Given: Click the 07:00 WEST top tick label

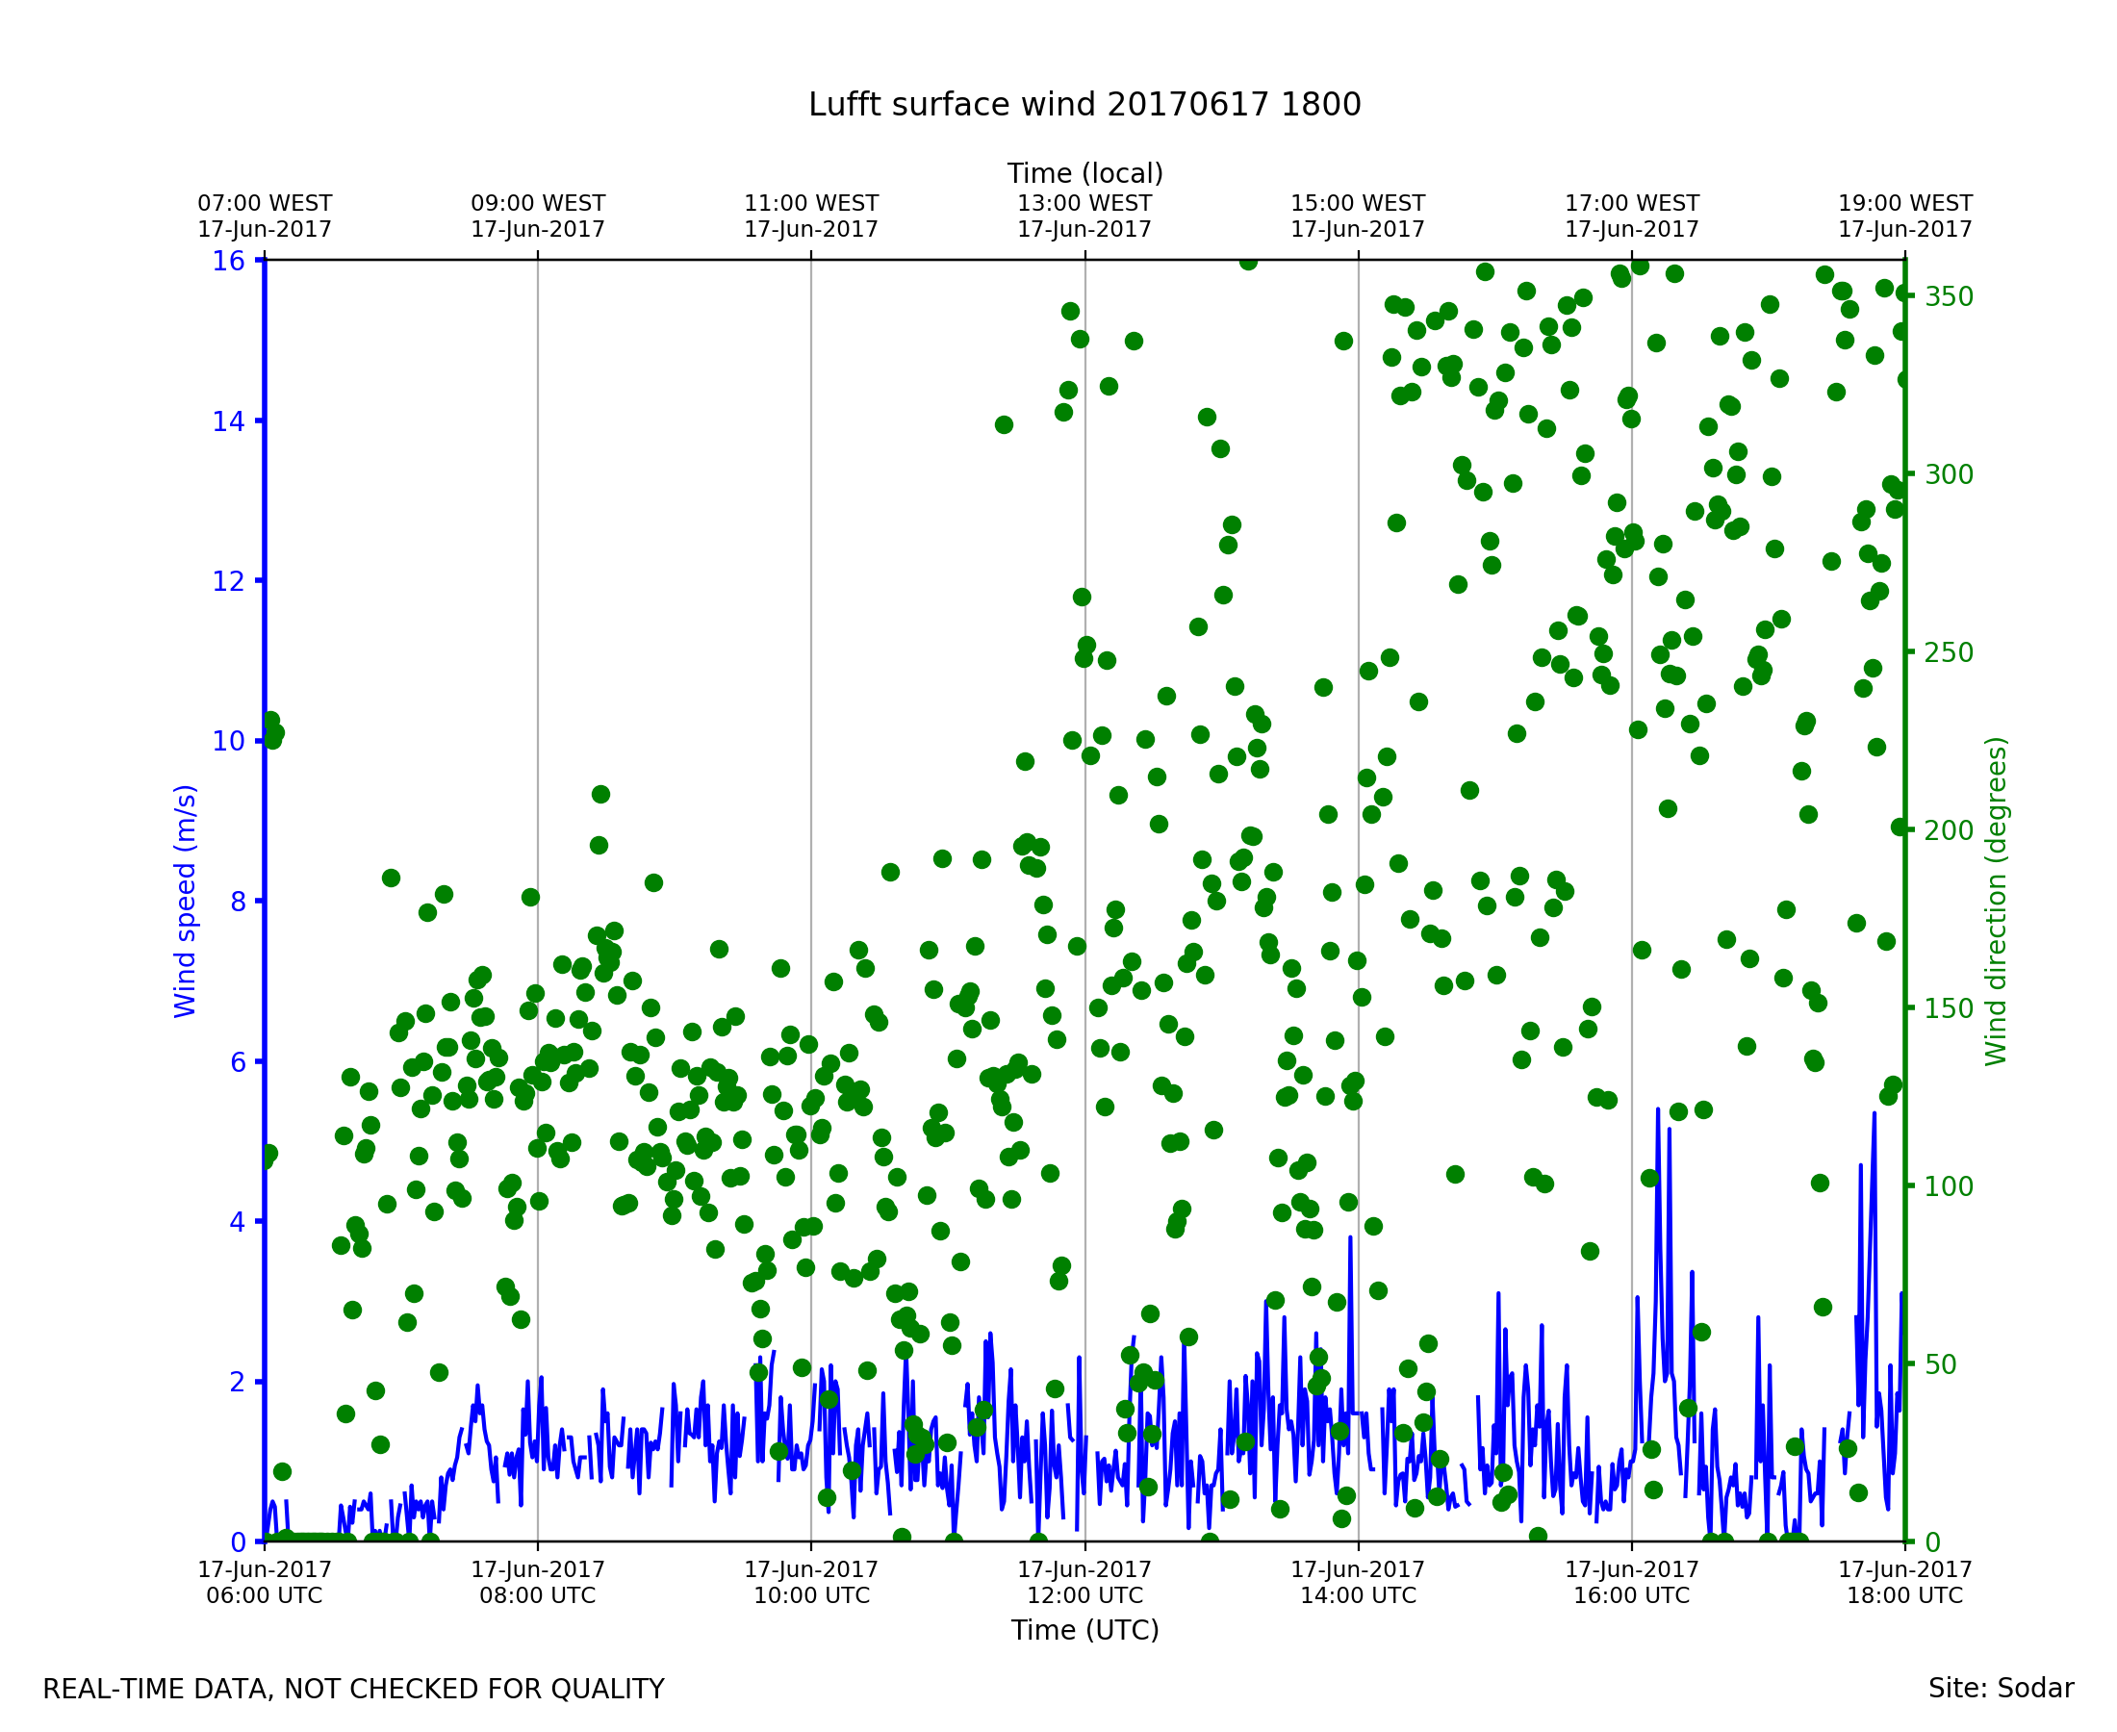Looking at the screenshot, I should pyautogui.click(x=265, y=216).
